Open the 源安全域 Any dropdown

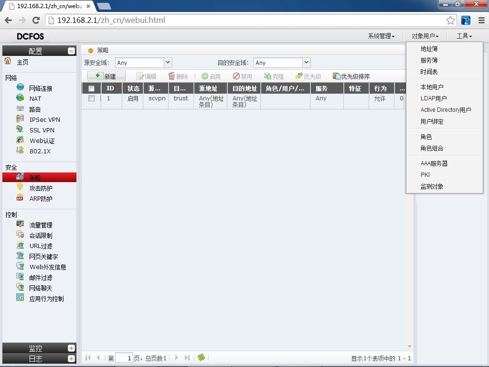[168, 63]
